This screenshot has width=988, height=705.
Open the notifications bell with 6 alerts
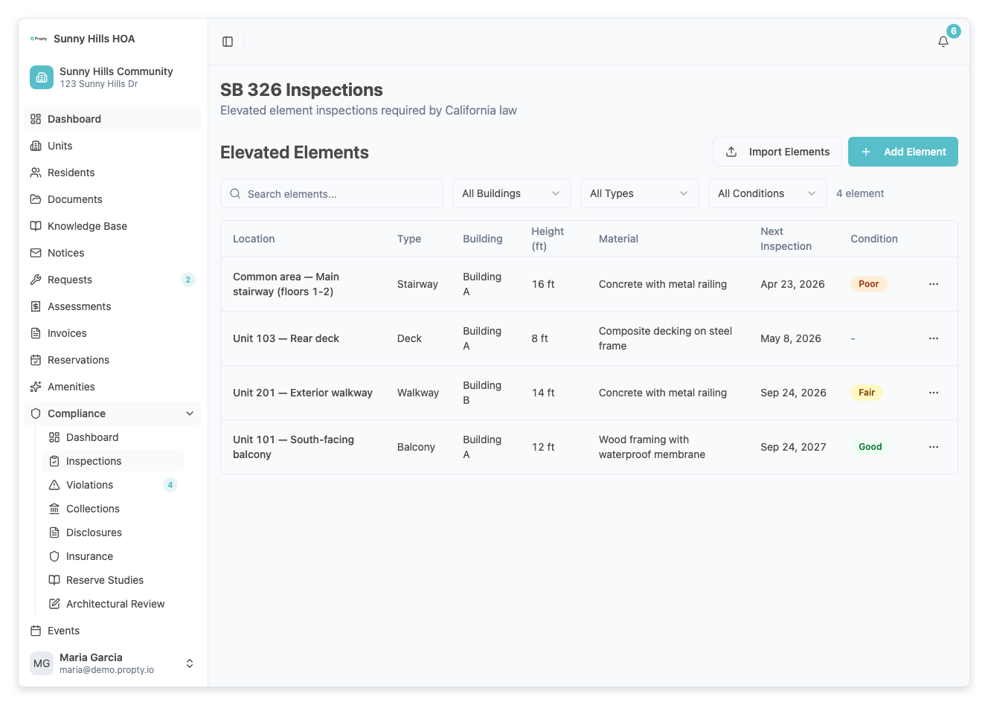(943, 42)
